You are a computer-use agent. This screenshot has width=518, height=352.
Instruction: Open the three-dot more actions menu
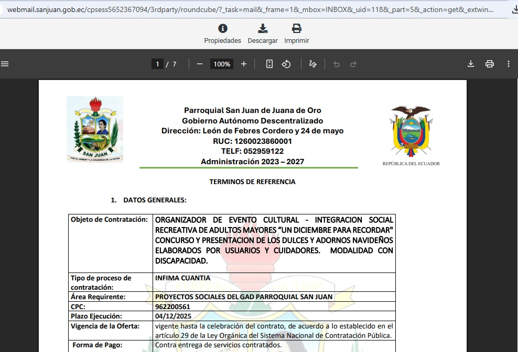pos(509,64)
